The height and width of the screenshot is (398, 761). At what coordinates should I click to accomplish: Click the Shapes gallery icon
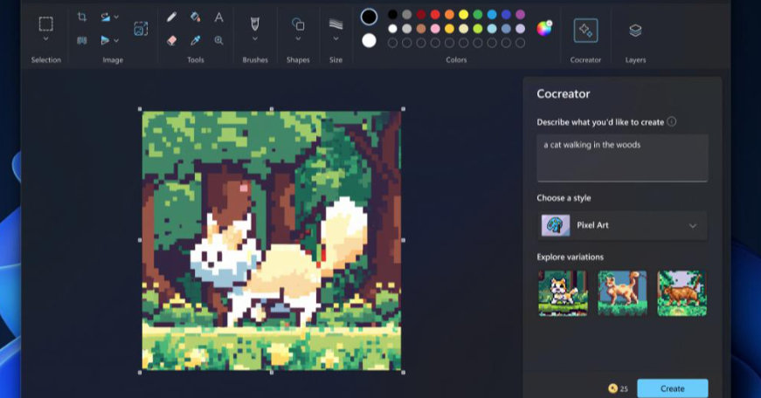click(298, 24)
